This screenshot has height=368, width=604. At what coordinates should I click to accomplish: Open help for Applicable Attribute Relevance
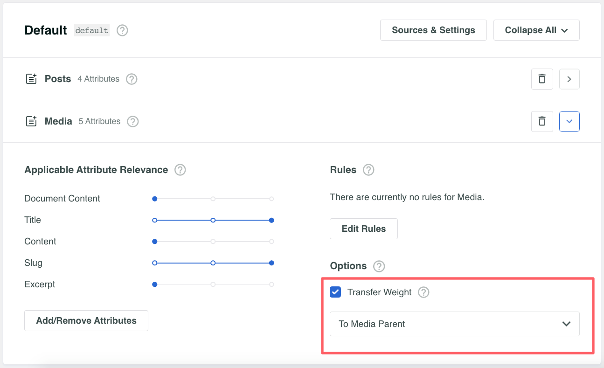pos(180,170)
